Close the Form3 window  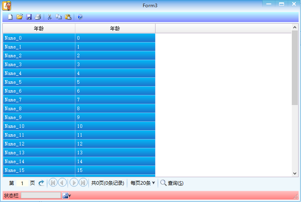click(294, 4)
